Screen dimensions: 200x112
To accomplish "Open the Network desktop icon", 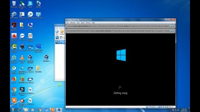I will tap(38, 4).
